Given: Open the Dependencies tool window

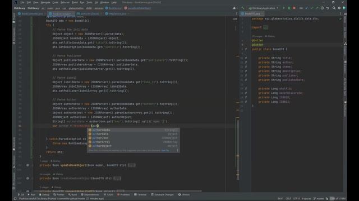Looking at the screenshot, I should tap(90, 195).
